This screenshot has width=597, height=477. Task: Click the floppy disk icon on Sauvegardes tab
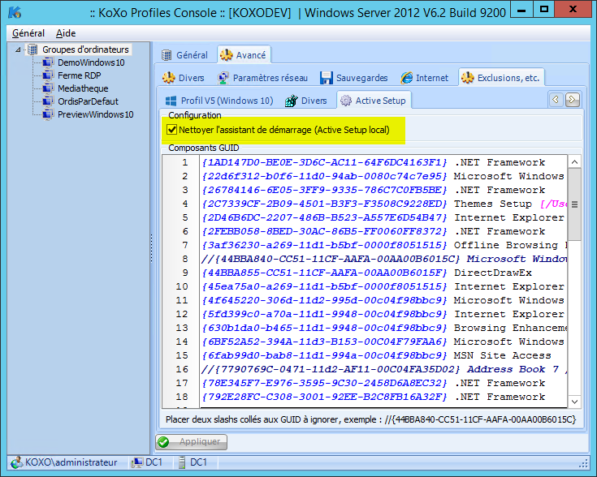click(x=327, y=78)
